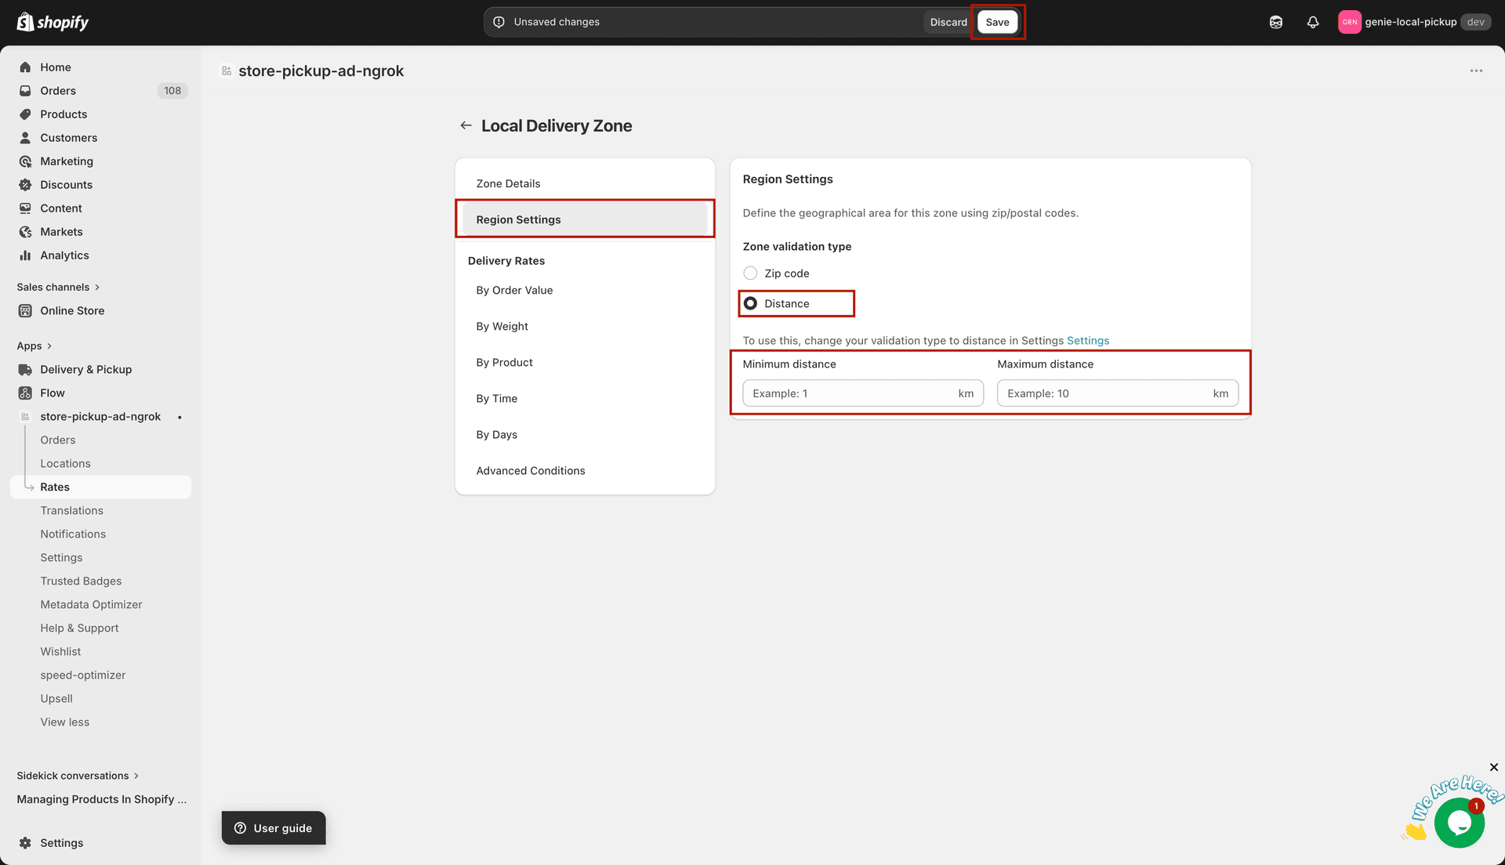1505x865 pixels.
Task: Open the User guide button
Action: pyautogui.click(x=274, y=828)
